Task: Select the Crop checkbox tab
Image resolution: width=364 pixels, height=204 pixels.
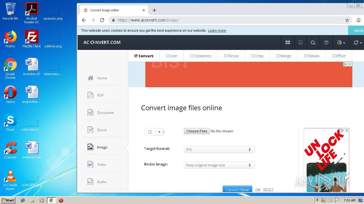Action: pyautogui.click(x=257, y=56)
